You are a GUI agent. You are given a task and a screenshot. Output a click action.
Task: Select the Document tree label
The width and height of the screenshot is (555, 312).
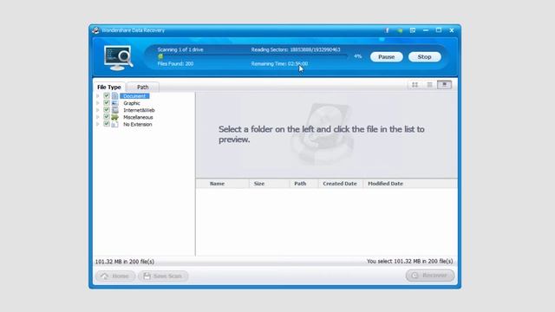coord(134,96)
